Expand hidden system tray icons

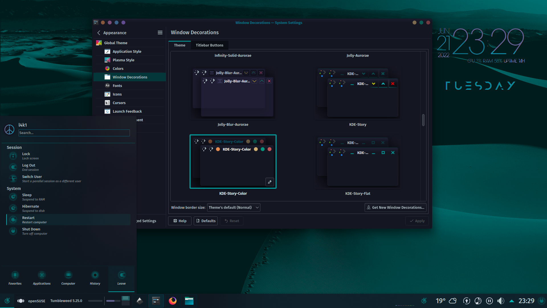pos(512,301)
